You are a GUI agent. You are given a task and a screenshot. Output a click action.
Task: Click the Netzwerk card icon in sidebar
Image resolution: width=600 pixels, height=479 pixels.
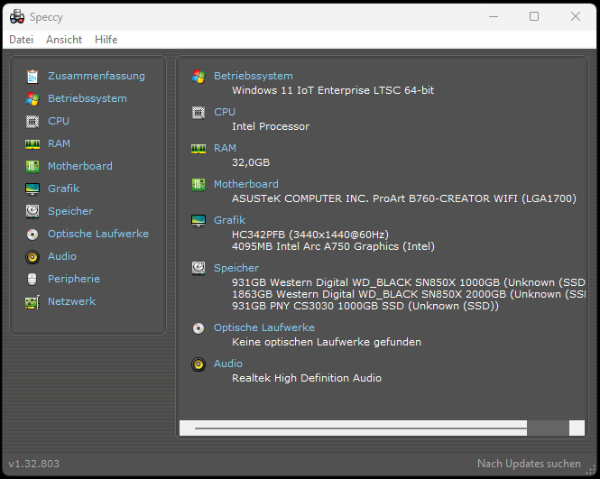[32, 302]
